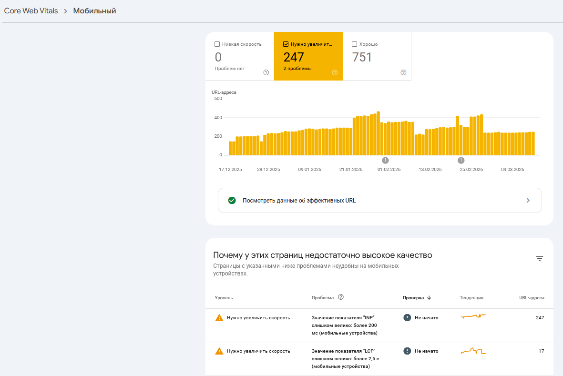Open the table filter icon
Image resolution: width=563 pixels, height=376 pixels.
[x=539, y=259]
